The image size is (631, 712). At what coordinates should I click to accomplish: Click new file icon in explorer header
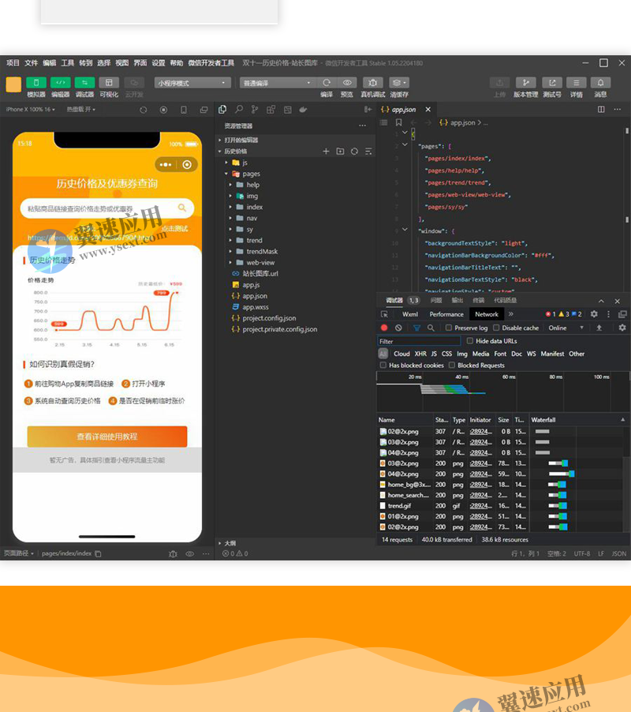[326, 151]
